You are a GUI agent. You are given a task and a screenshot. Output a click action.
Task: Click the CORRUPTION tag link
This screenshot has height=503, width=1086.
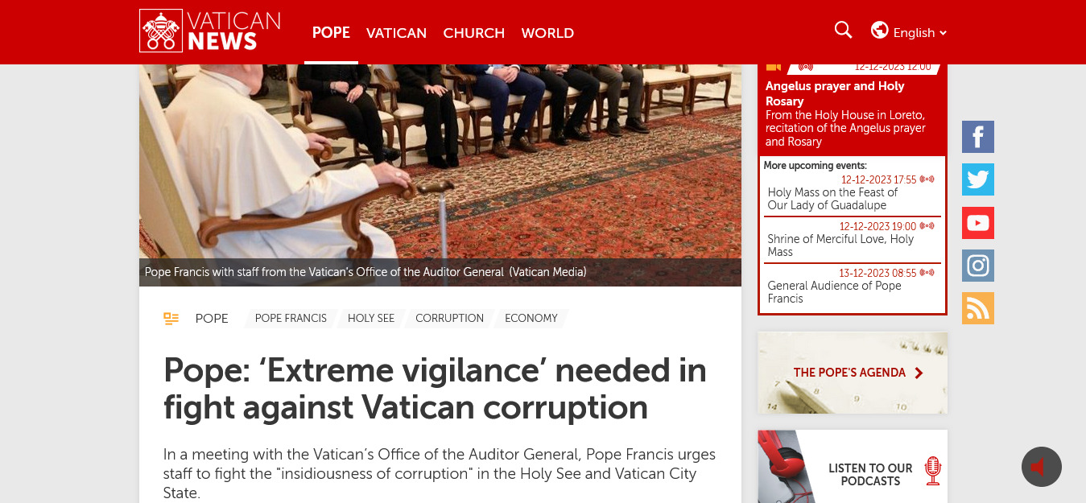point(449,319)
